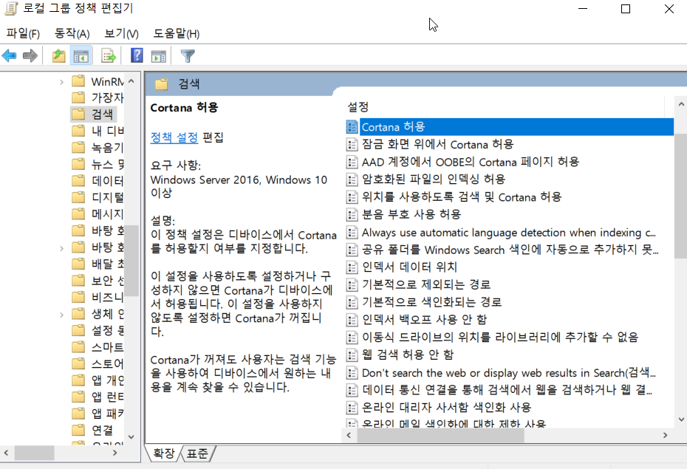Select the 데이터 tree item
This screenshot has height=469, width=687.
pos(107,181)
